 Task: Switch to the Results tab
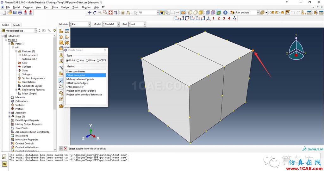click(x=16, y=25)
